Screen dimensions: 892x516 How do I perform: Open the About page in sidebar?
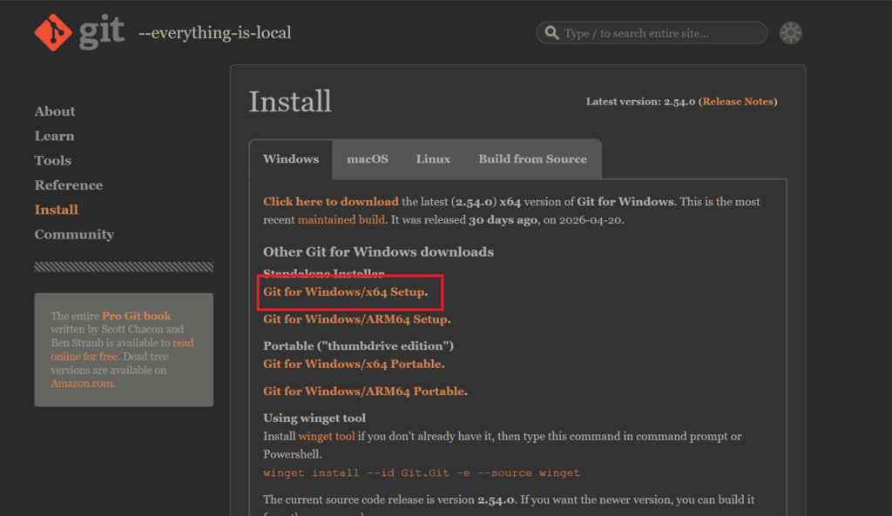tap(55, 111)
